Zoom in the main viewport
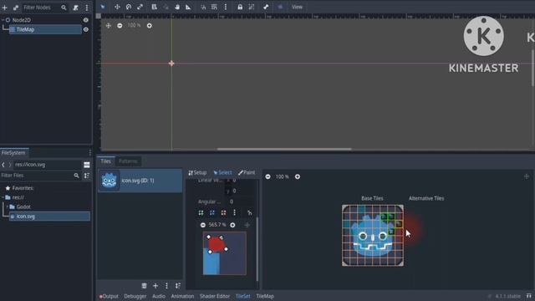The width and height of the screenshot is (535, 301). click(150, 26)
